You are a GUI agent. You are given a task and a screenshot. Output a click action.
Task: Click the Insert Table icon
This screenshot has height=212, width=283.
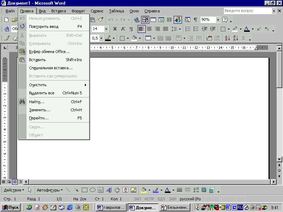(153, 20)
